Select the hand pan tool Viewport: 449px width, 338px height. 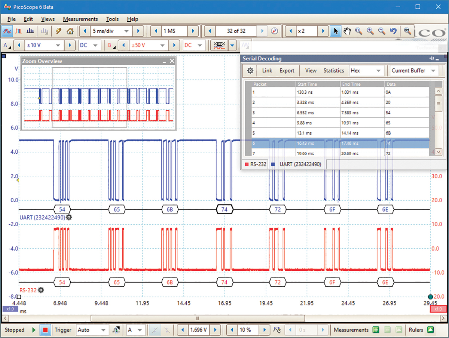point(347,31)
